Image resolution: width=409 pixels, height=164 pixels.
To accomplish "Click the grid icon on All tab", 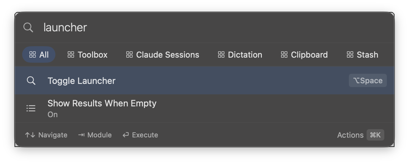I will coord(33,55).
